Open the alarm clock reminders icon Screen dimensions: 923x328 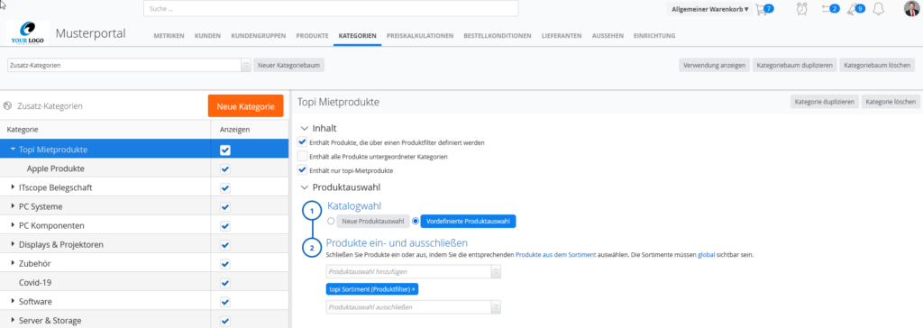click(x=801, y=9)
